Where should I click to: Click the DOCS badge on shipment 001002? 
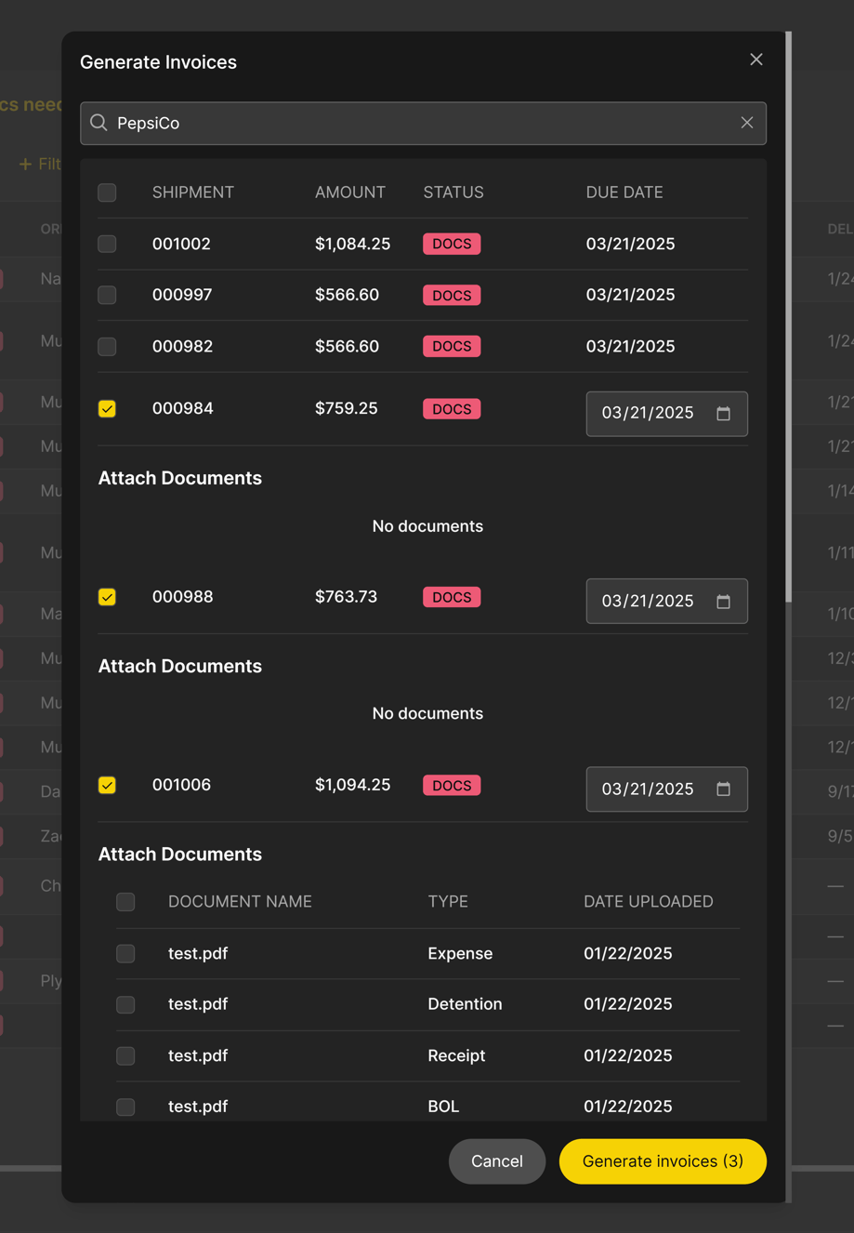point(452,243)
